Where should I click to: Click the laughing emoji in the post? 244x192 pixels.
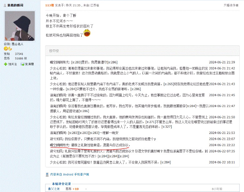click(x=87, y=33)
